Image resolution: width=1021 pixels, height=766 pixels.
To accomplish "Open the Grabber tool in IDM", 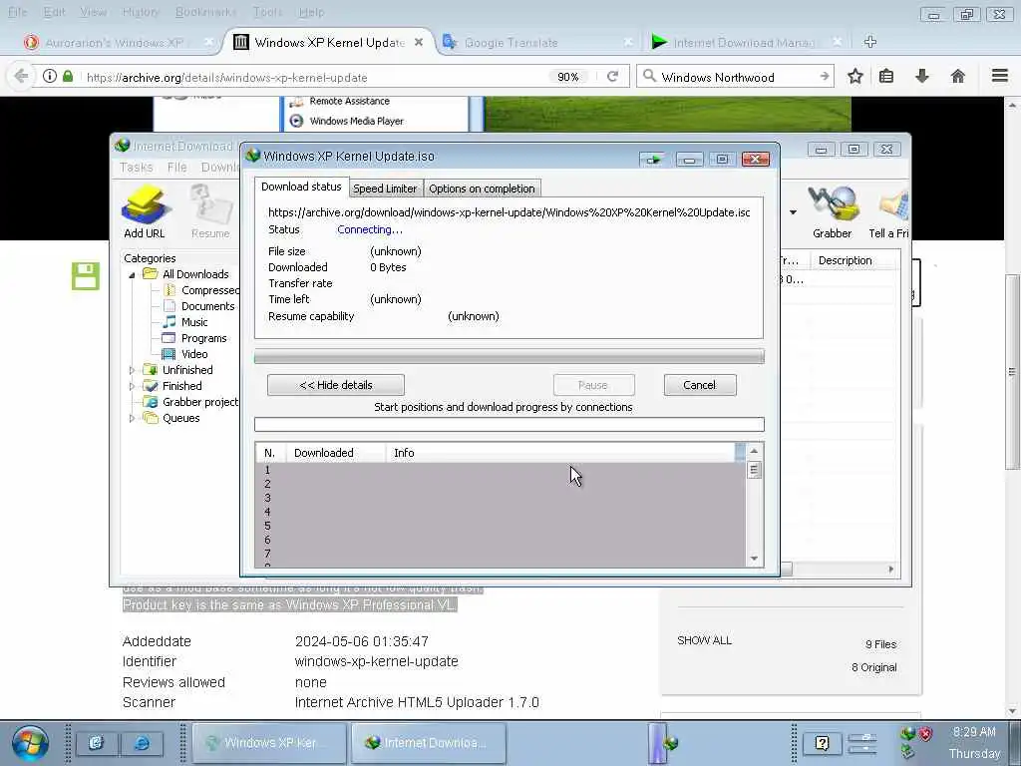I will 832,209.
